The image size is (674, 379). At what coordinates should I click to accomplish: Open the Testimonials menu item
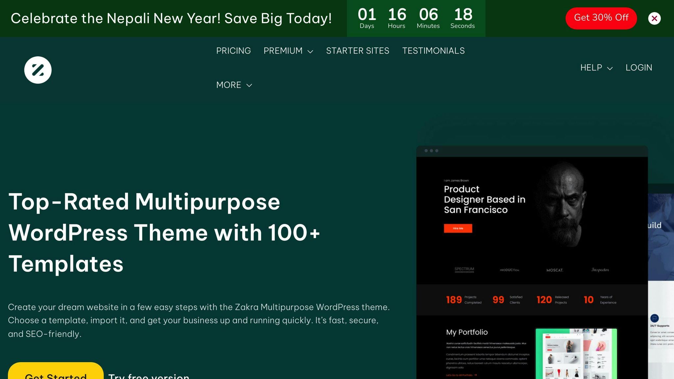[x=433, y=51]
